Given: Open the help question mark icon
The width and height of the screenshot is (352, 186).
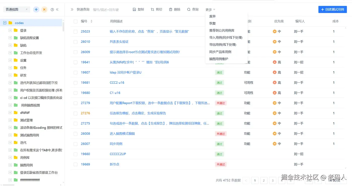Looking at the screenshot, I should pyautogui.click(x=52, y=10).
